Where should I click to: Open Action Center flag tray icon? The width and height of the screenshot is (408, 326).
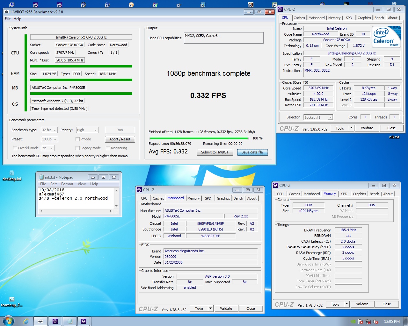point(361,322)
